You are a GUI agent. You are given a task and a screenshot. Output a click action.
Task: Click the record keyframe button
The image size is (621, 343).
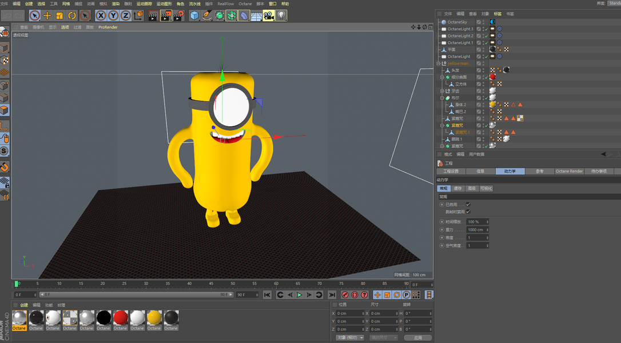[345, 294]
